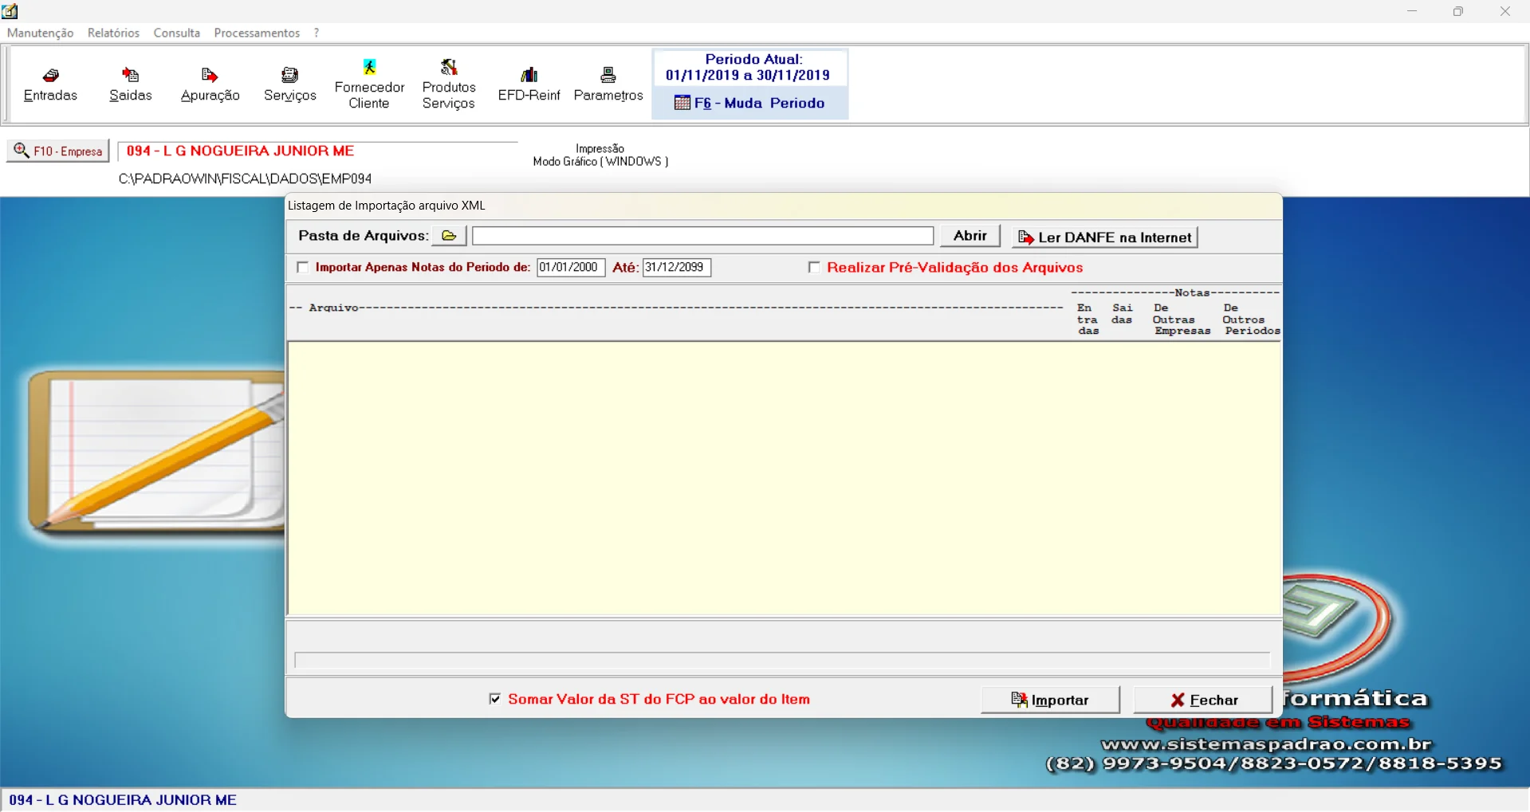Click the Saidas toolbar icon

(x=130, y=84)
